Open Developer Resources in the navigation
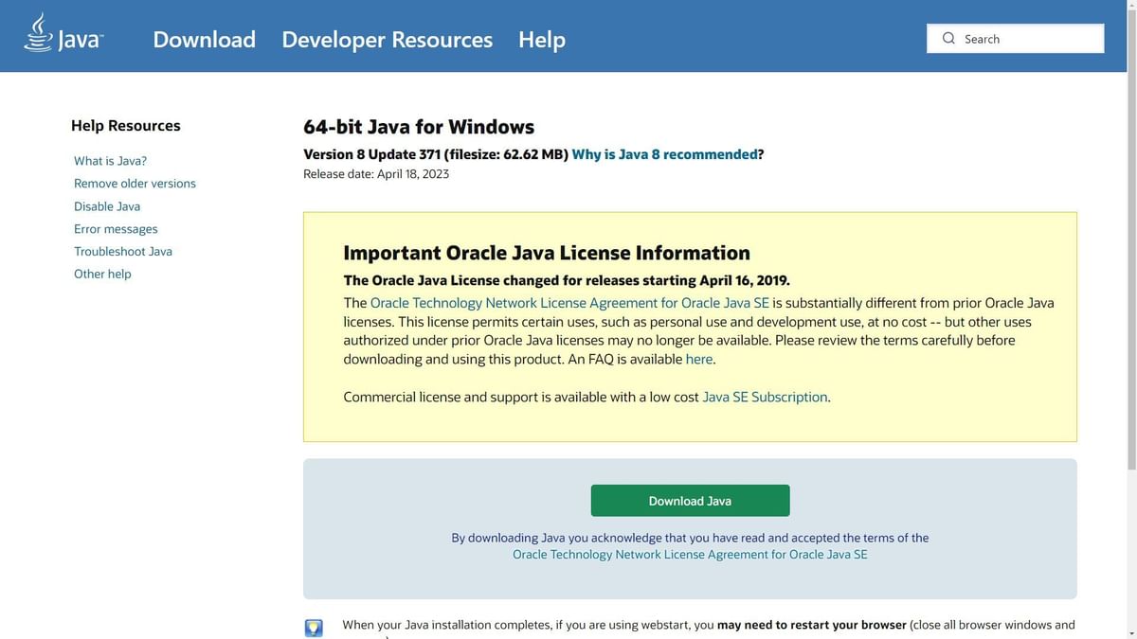1137x639 pixels. 387,40
